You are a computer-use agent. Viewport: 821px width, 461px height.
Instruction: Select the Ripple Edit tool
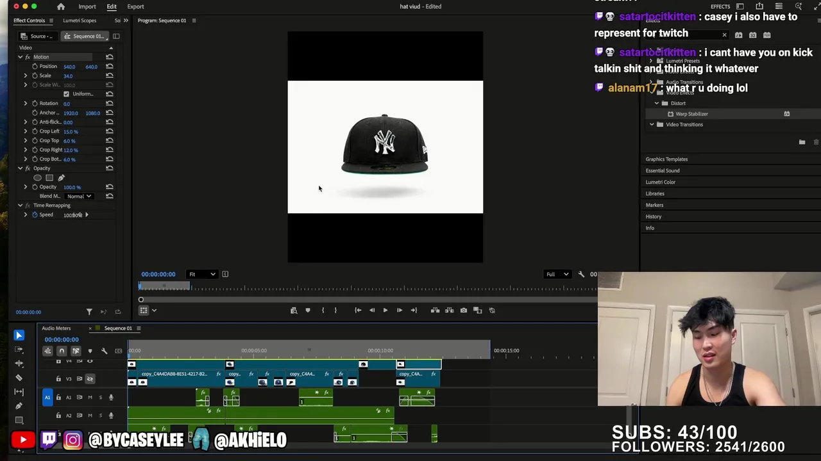pyautogui.click(x=19, y=364)
